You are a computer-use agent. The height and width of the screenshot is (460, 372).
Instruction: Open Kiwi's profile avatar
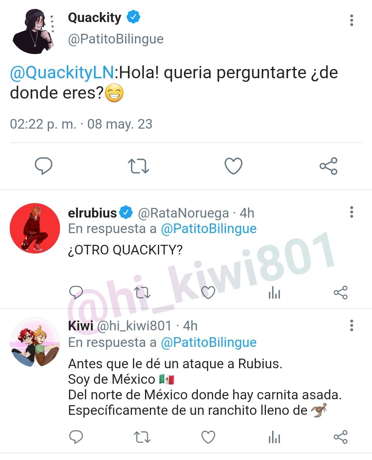click(x=35, y=342)
